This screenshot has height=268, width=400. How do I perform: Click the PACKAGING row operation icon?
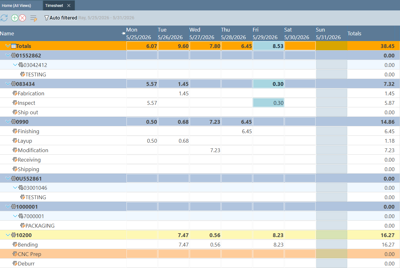(22, 226)
